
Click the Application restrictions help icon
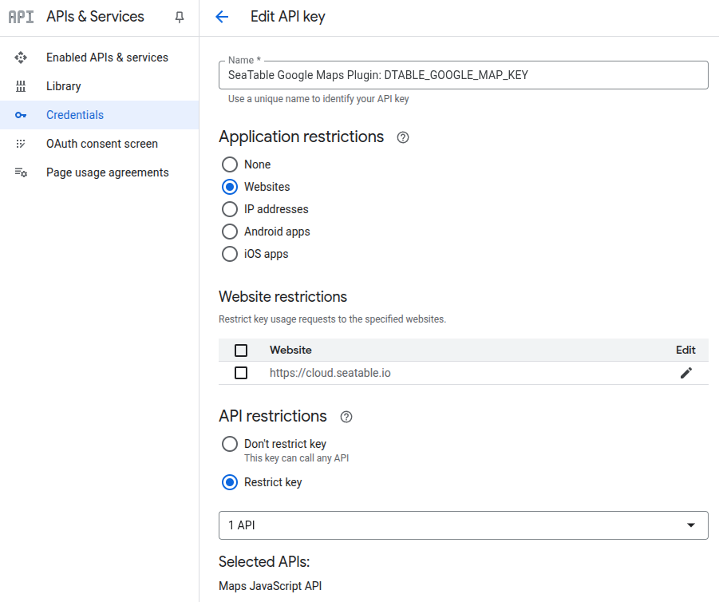click(x=403, y=137)
